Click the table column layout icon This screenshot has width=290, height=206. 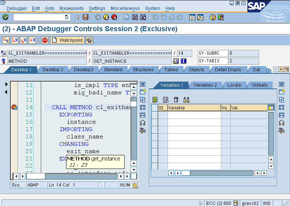pos(271,108)
